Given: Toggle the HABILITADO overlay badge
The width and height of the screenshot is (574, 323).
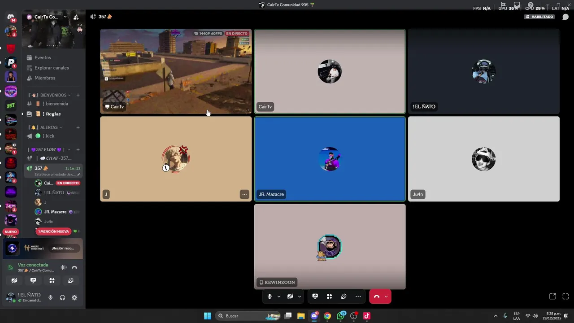Looking at the screenshot, I should point(539,17).
